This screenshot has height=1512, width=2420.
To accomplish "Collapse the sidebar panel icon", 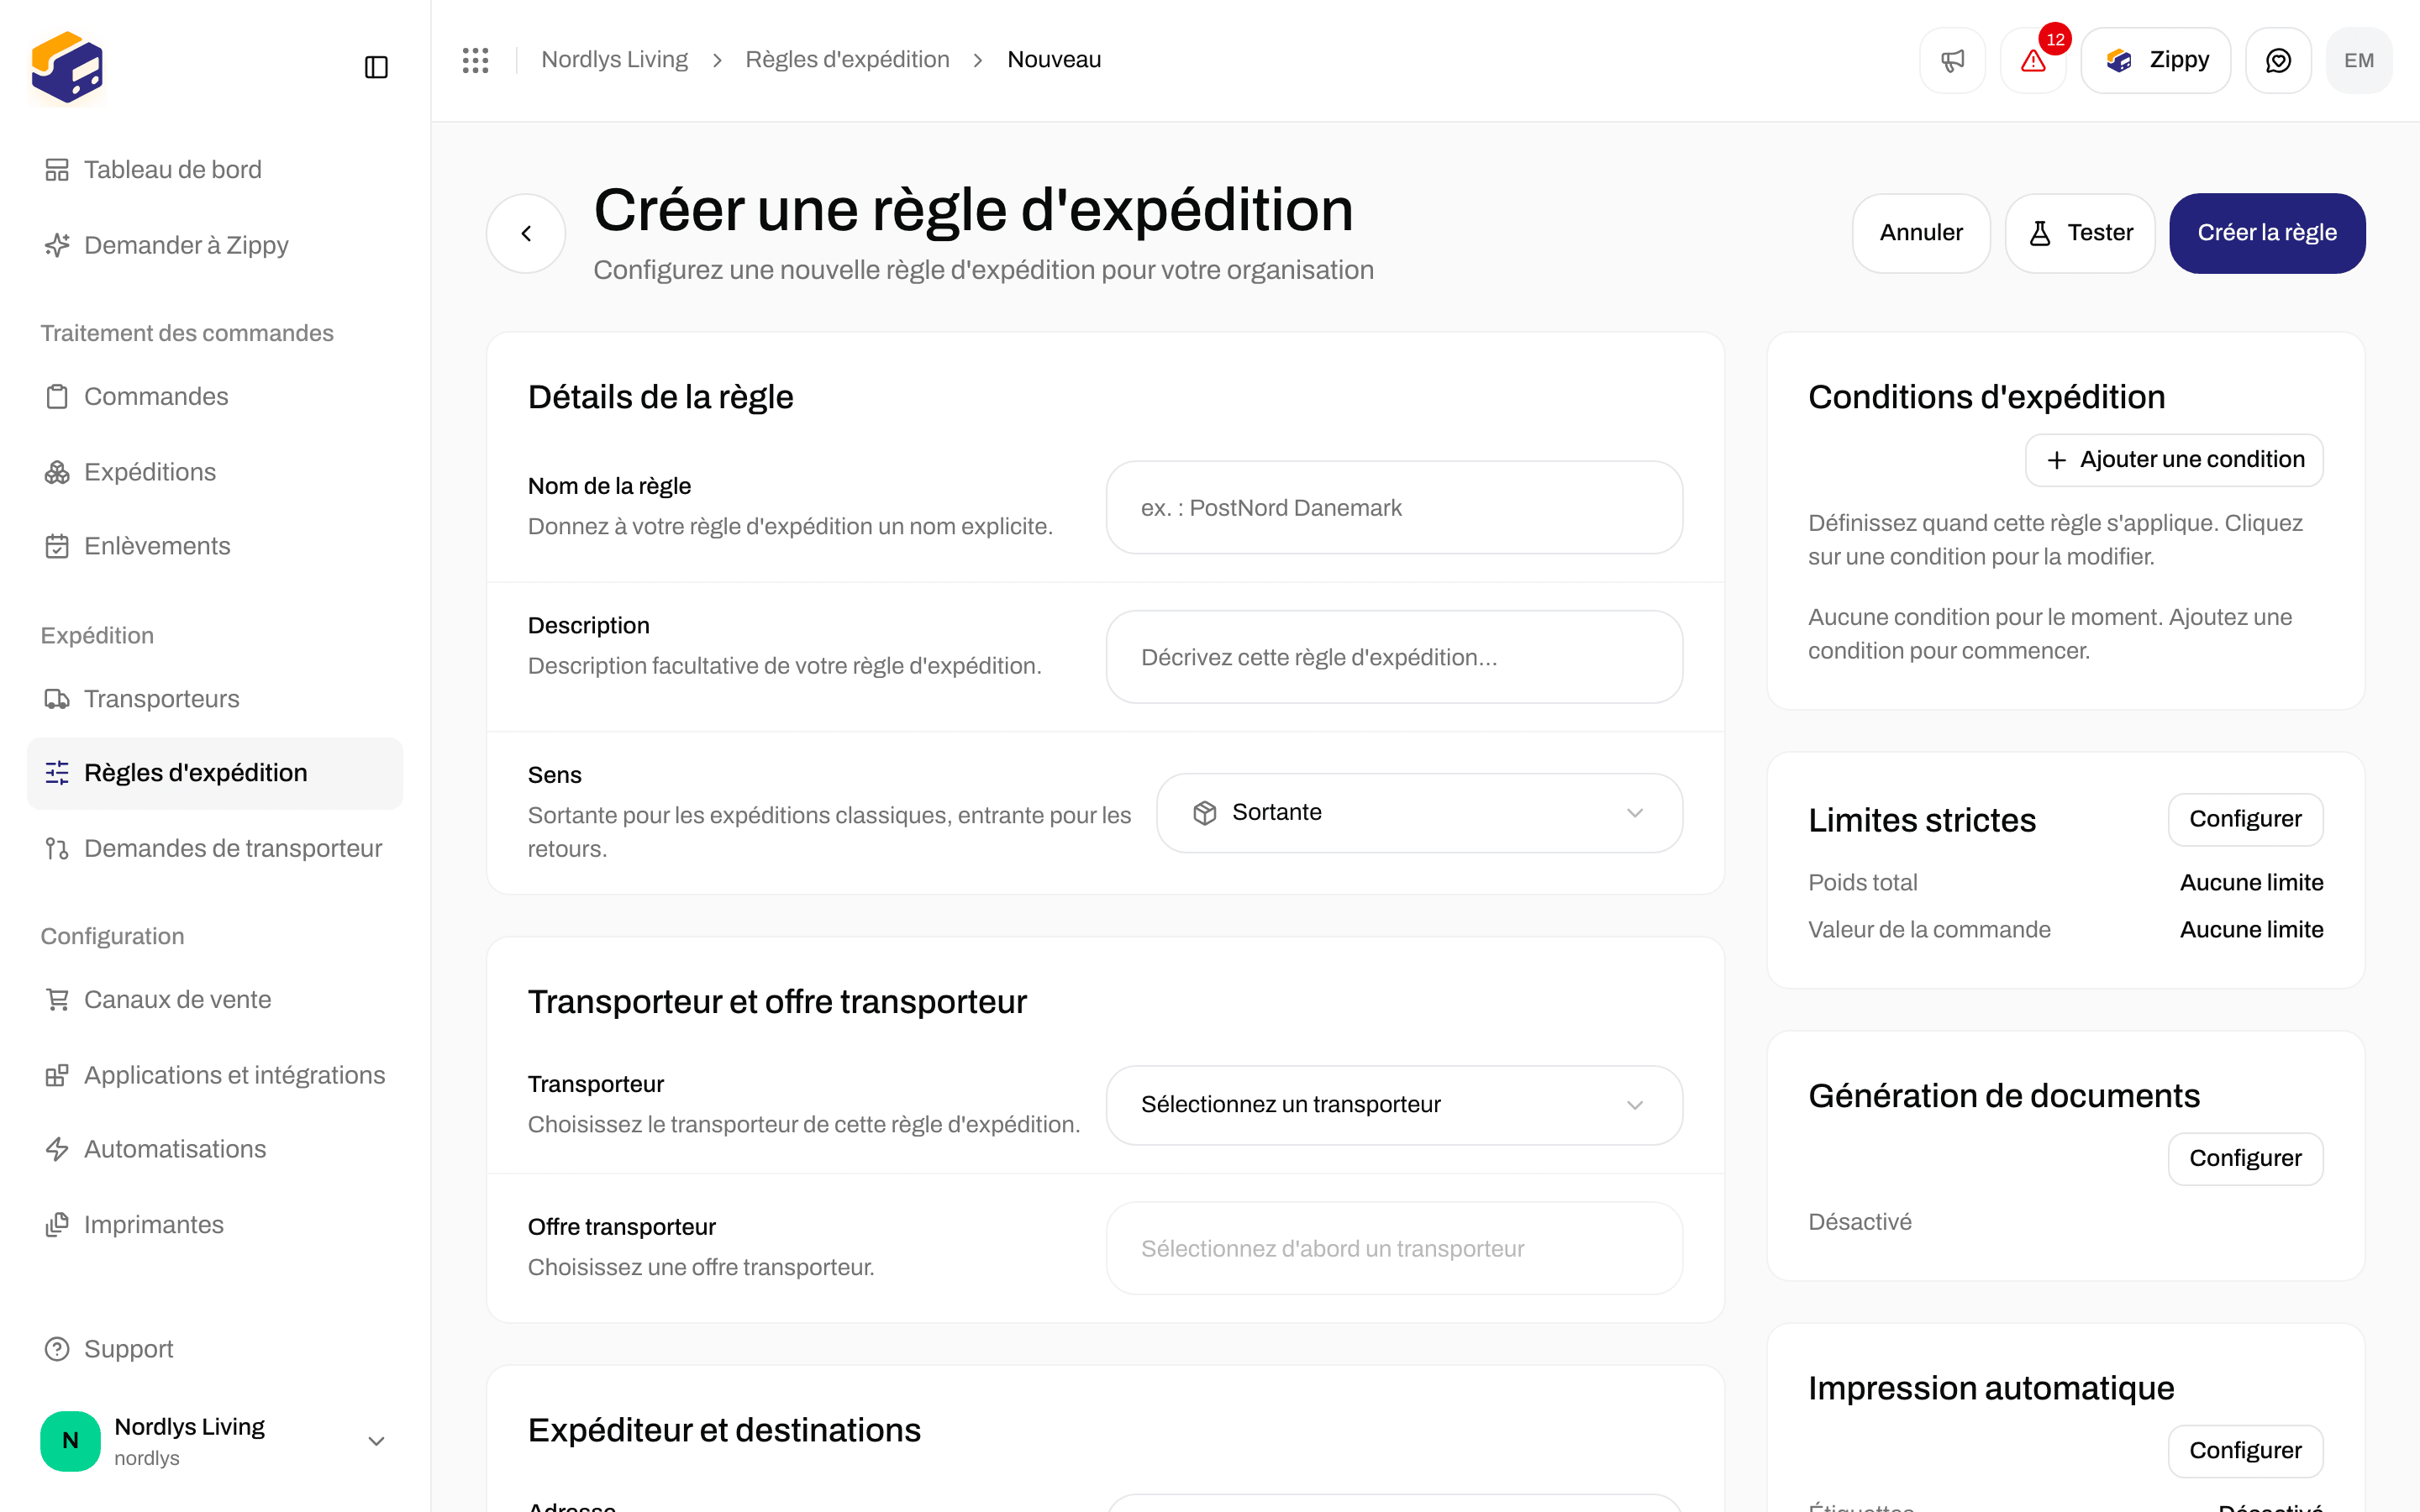I will pyautogui.click(x=376, y=67).
